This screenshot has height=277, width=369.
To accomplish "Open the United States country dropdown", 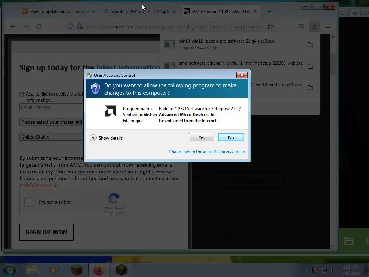I will click(x=52, y=137).
